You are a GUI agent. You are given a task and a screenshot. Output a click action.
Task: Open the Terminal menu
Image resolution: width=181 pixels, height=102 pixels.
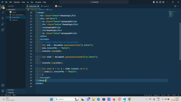click(38, 2)
